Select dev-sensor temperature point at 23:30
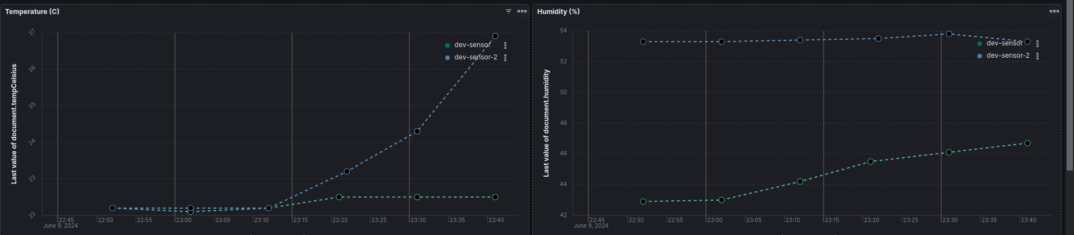The width and height of the screenshot is (1074, 235). [417, 197]
